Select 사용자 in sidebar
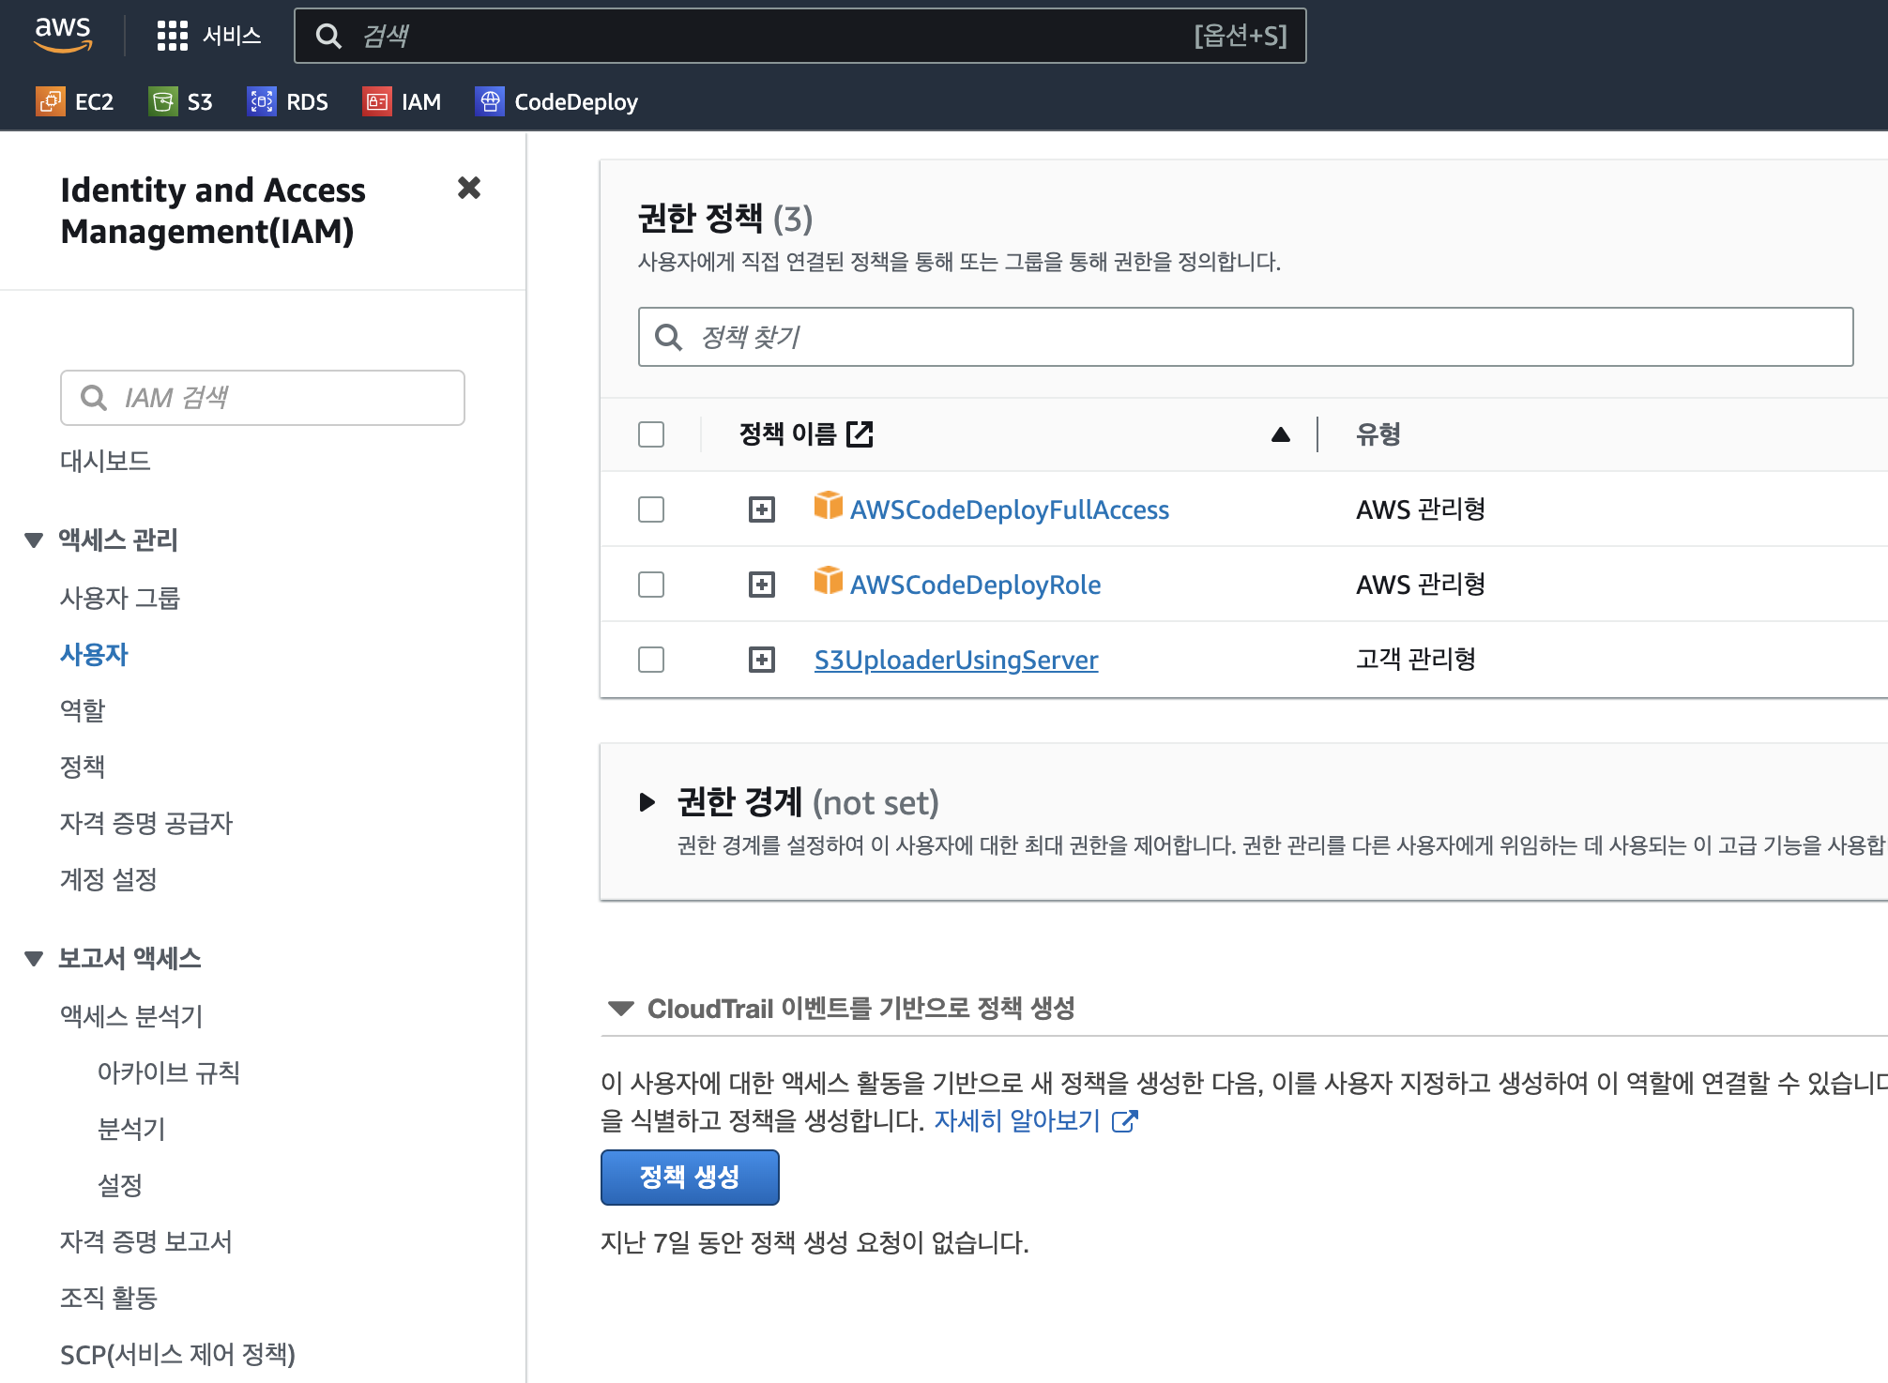Screen dimensions: 1888x1383 tap(94, 654)
